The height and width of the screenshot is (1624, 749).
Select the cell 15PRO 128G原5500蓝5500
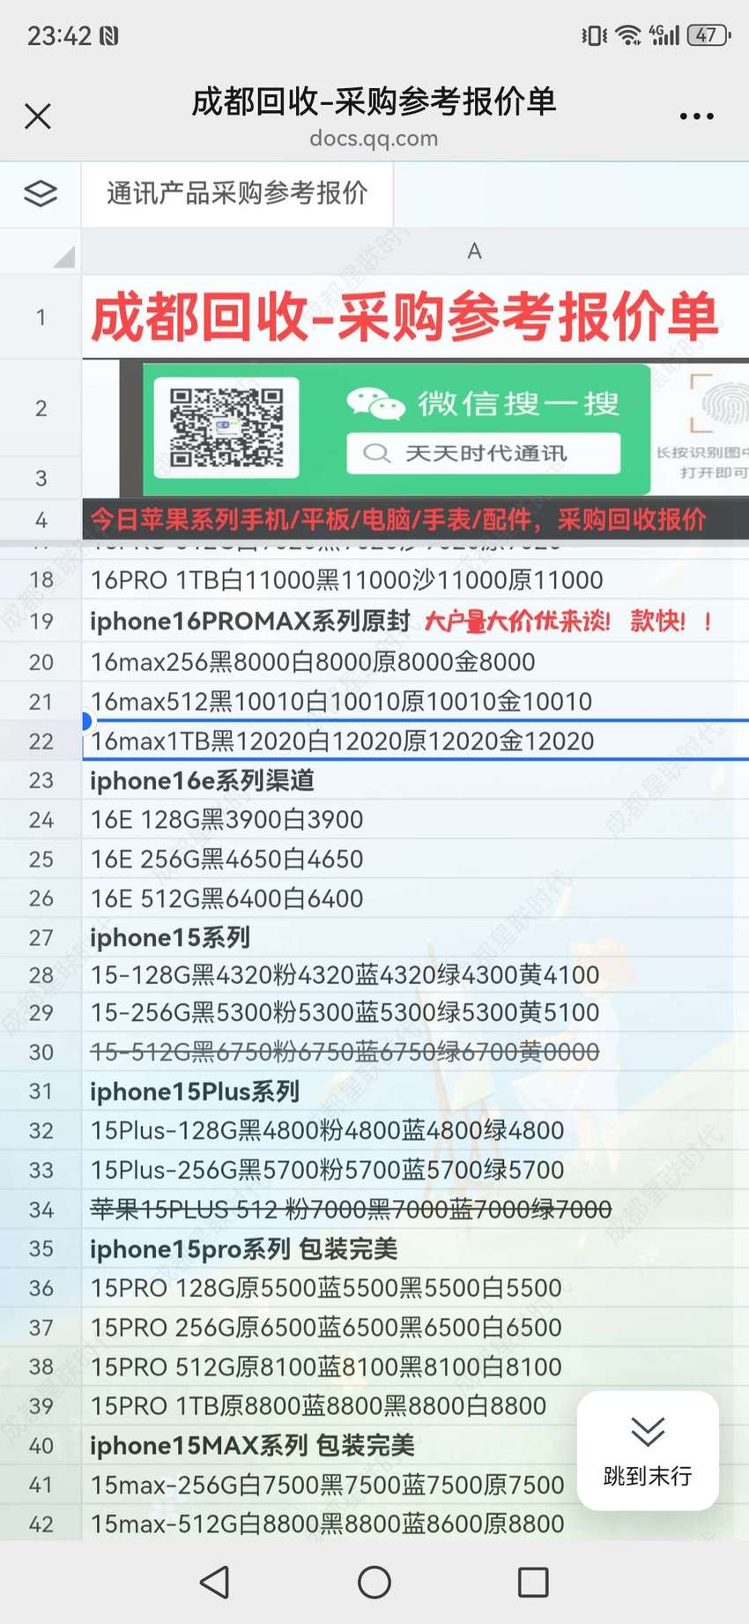(415, 1288)
